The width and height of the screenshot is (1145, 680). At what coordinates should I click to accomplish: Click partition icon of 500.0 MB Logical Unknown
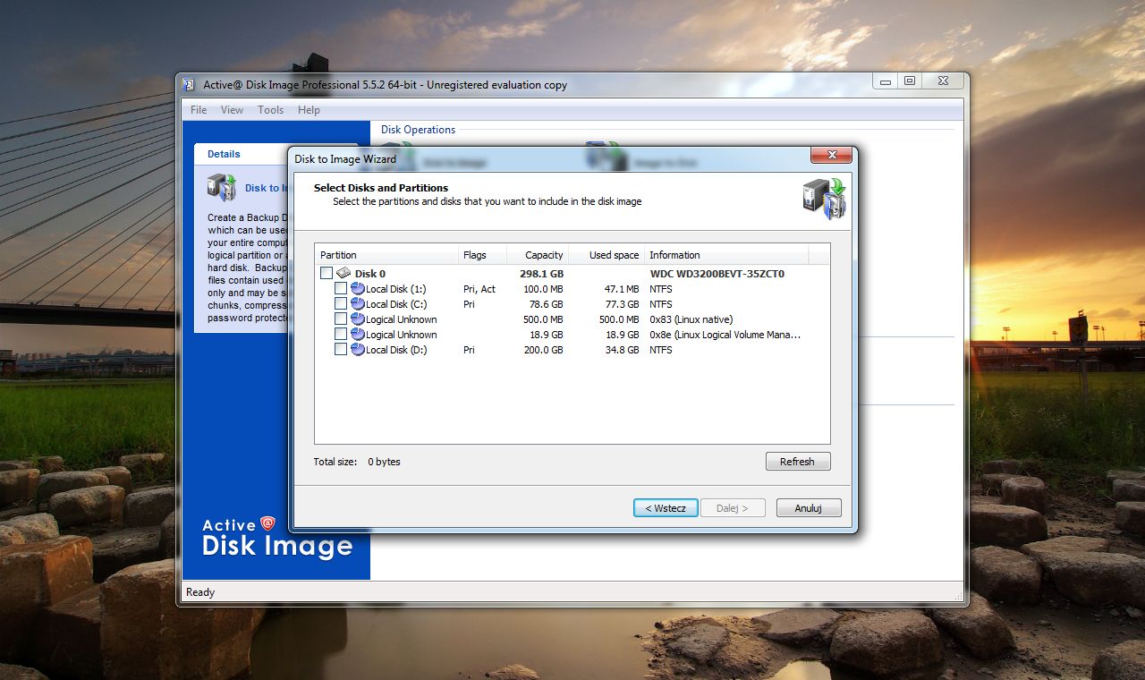(x=358, y=319)
